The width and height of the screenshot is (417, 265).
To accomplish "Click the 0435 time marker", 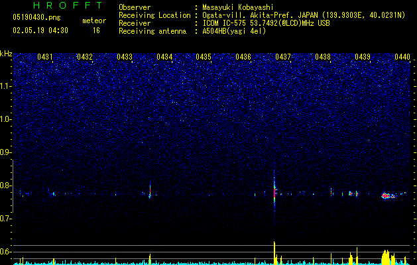I will [204, 57].
